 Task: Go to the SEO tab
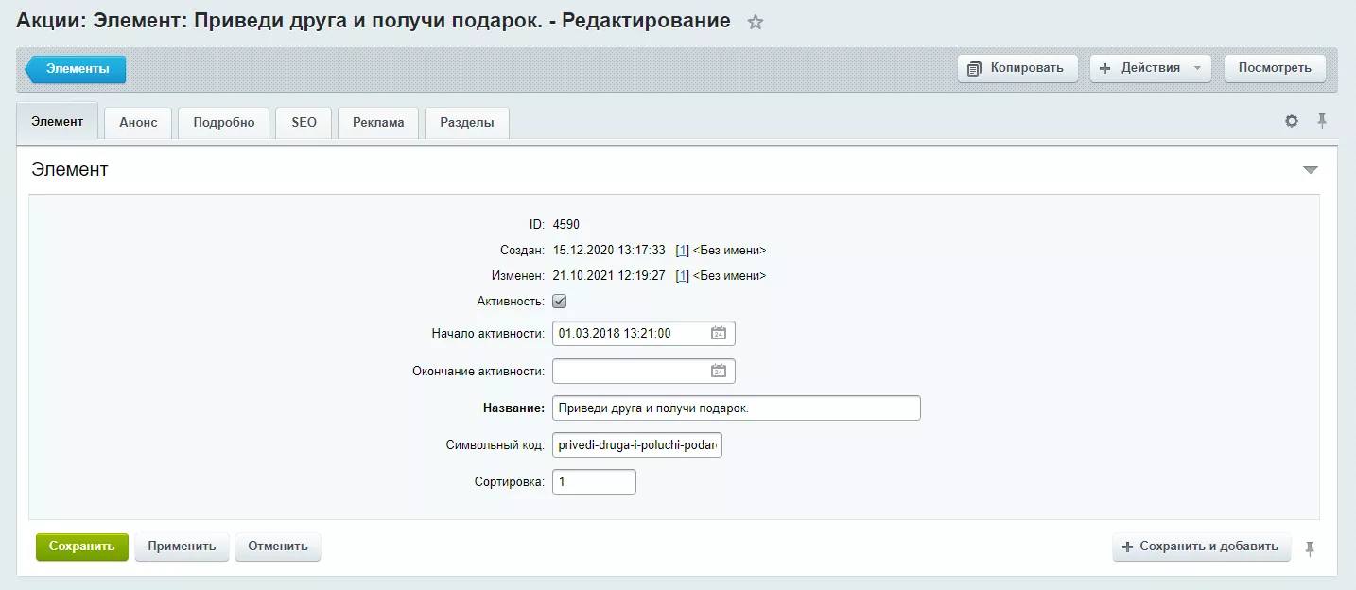pos(304,123)
